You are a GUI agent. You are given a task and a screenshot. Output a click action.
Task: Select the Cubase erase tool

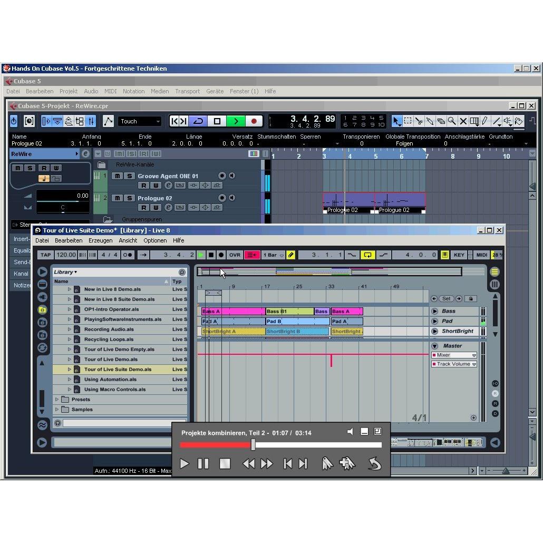click(x=441, y=121)
